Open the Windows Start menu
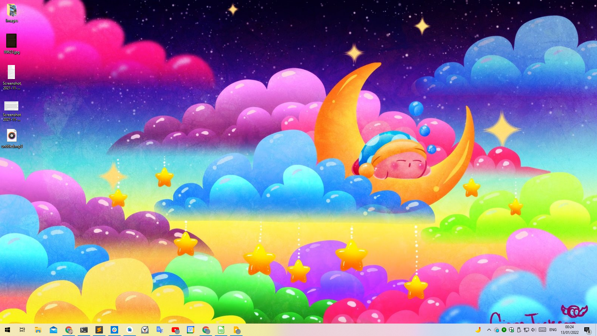 tap(7, 330)
